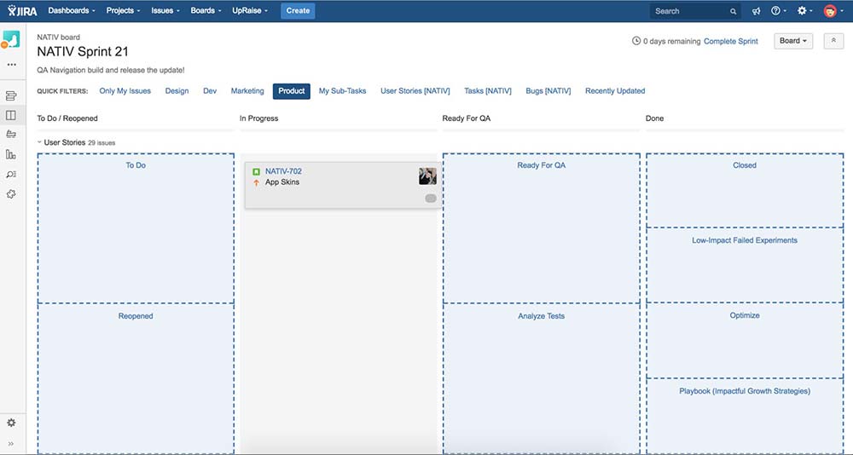Turn off the Product quick filter
This screenshot has height=455, width=853.
coord(292,91)
